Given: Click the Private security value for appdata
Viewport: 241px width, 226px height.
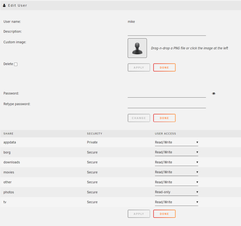Looking at the screenshot, I should [92, 142].
